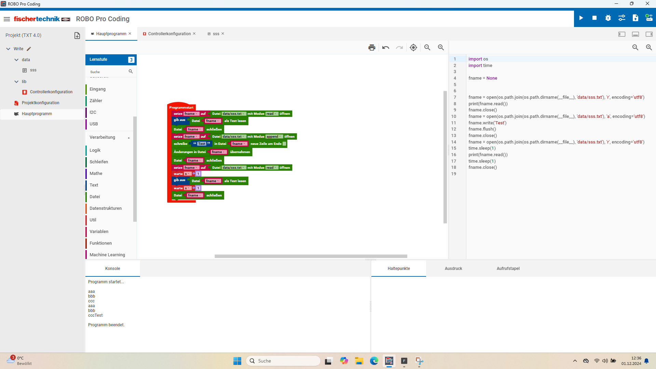The image size is (656, 369).
Task: Open fname dropdown in 'Änderungen in Datei' block
Action: [218, 152]
